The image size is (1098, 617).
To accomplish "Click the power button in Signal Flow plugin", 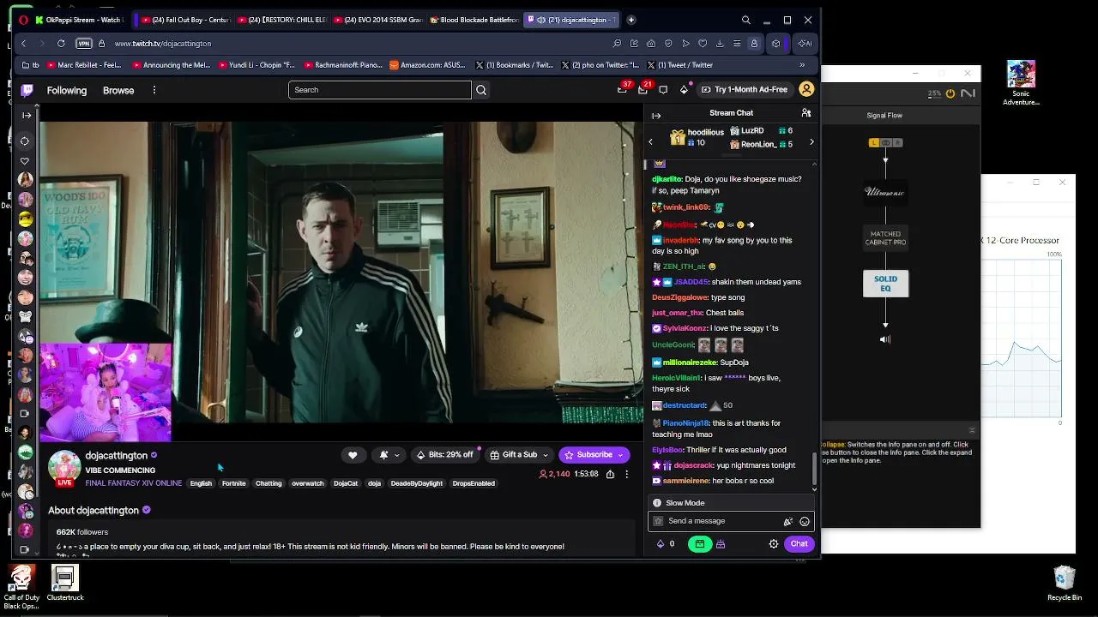I will click(950, 93).
